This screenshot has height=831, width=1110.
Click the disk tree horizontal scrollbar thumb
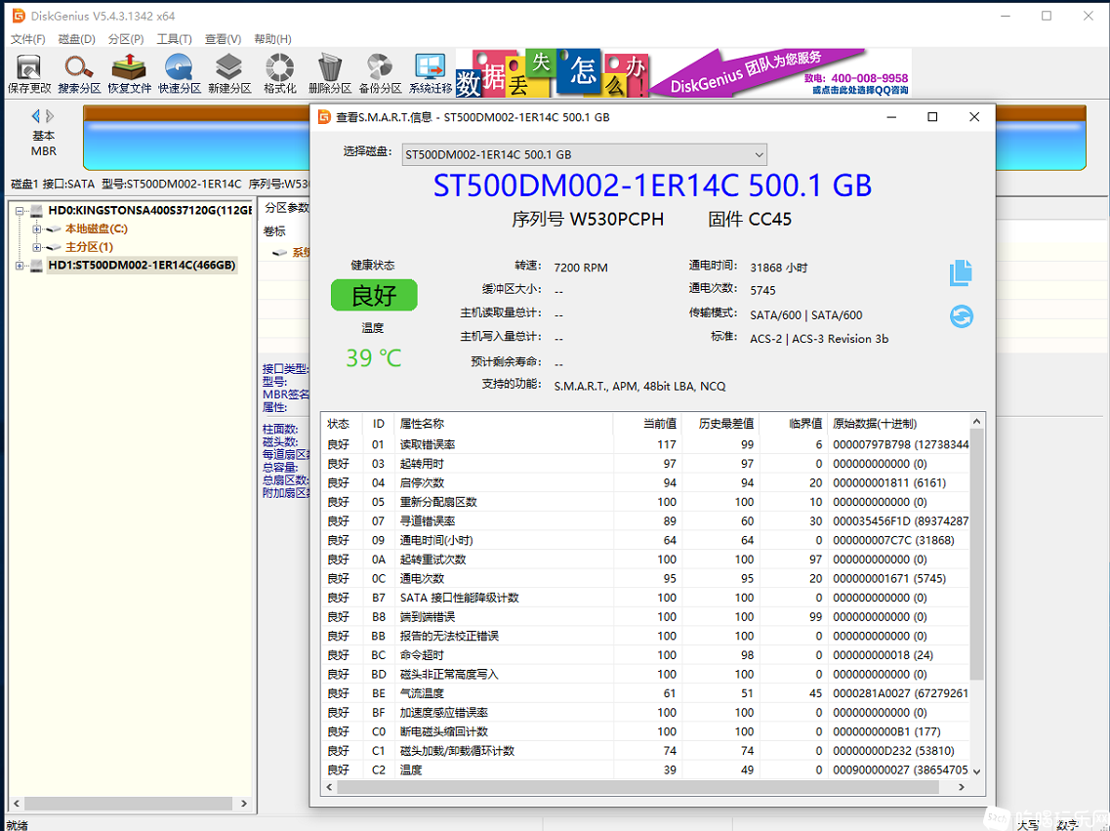pos(128,804)
